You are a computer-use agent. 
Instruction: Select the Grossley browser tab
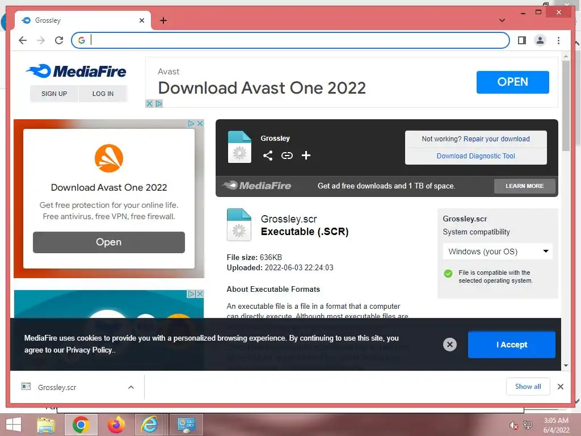point(82,20)
